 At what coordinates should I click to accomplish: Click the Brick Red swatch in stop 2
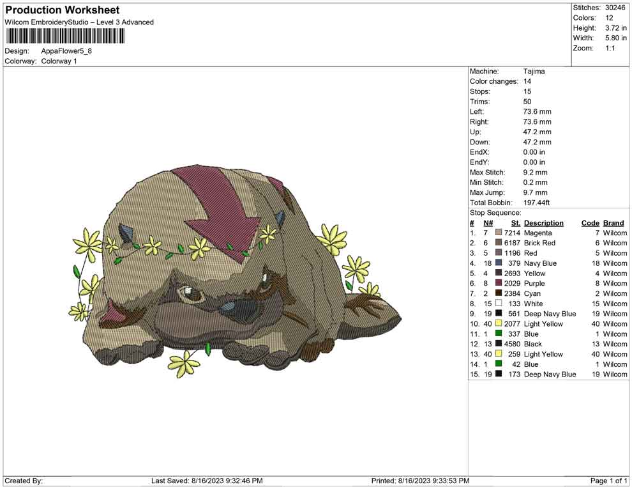[499, 242]
